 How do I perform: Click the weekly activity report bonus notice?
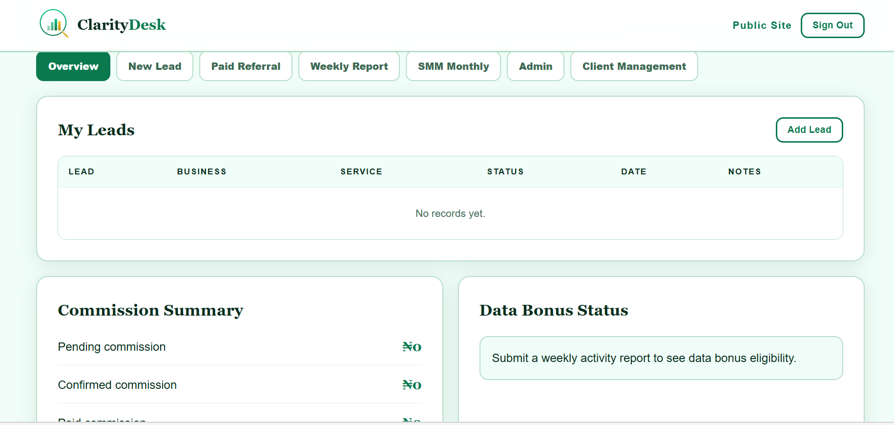tap(661, 358)
